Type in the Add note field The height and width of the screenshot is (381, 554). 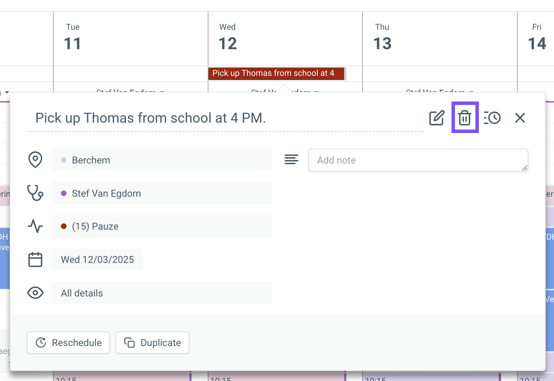coord(418,160)
